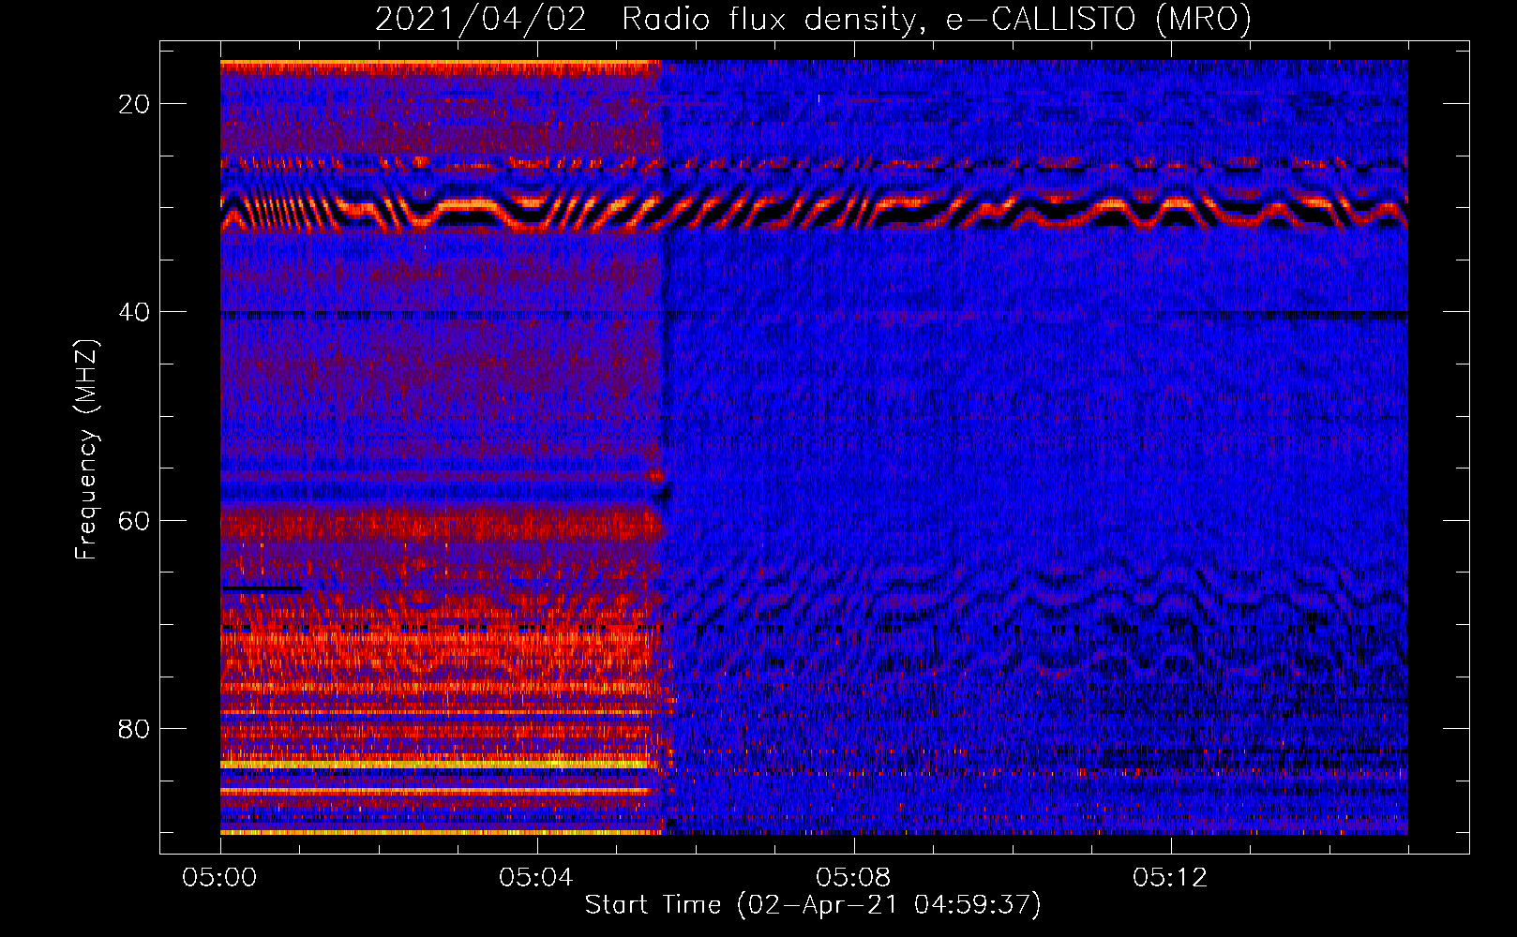Click the "80" frequency tick label
This screenshot has width=1517, height=937.
pos(135,728)
